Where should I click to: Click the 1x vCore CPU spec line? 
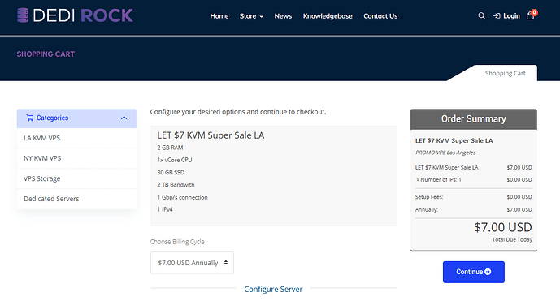coord(175,160)
